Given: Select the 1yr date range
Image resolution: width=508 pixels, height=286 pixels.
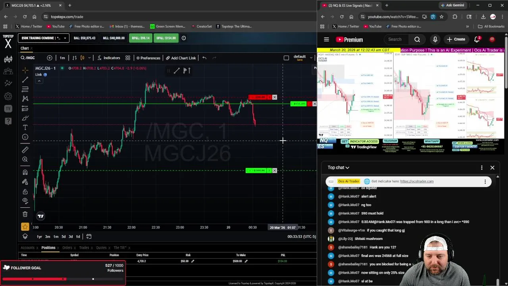Looking at the screenshot, I should (x=39, y=237).
